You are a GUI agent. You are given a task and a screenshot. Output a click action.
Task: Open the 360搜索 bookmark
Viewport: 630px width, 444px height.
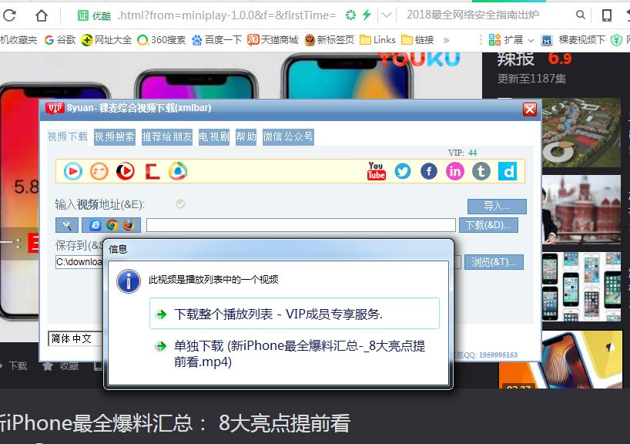[162, 40]
